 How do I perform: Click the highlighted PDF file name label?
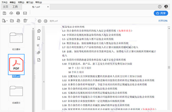(16, 76)
